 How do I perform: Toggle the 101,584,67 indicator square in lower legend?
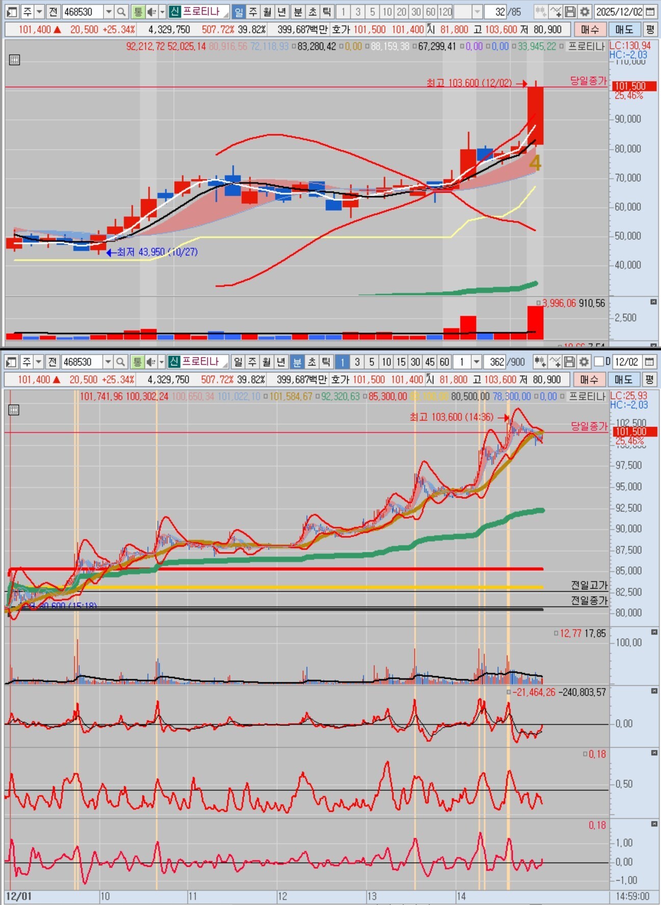click(266, 397)
